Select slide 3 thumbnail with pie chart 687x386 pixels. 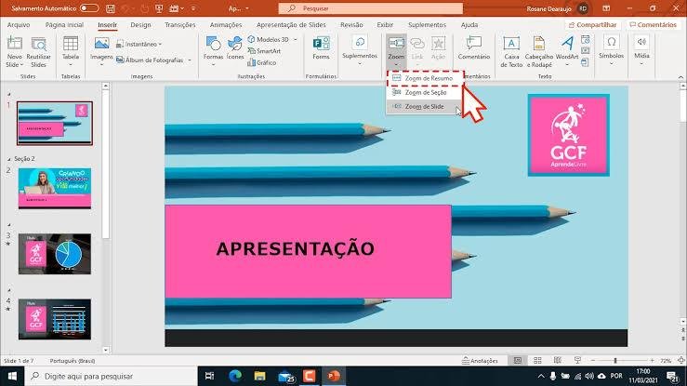[x=55, y=254]
